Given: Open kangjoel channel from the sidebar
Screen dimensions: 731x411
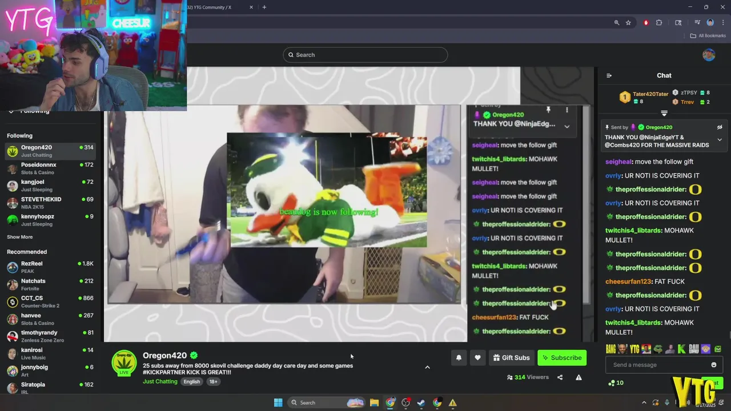Looking at the screenshot, I should click(50, 186).
